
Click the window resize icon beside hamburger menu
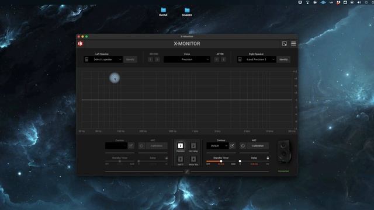pos(285,44)
